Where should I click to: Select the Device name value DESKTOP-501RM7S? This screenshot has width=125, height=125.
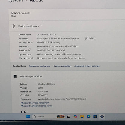point(46,35)
